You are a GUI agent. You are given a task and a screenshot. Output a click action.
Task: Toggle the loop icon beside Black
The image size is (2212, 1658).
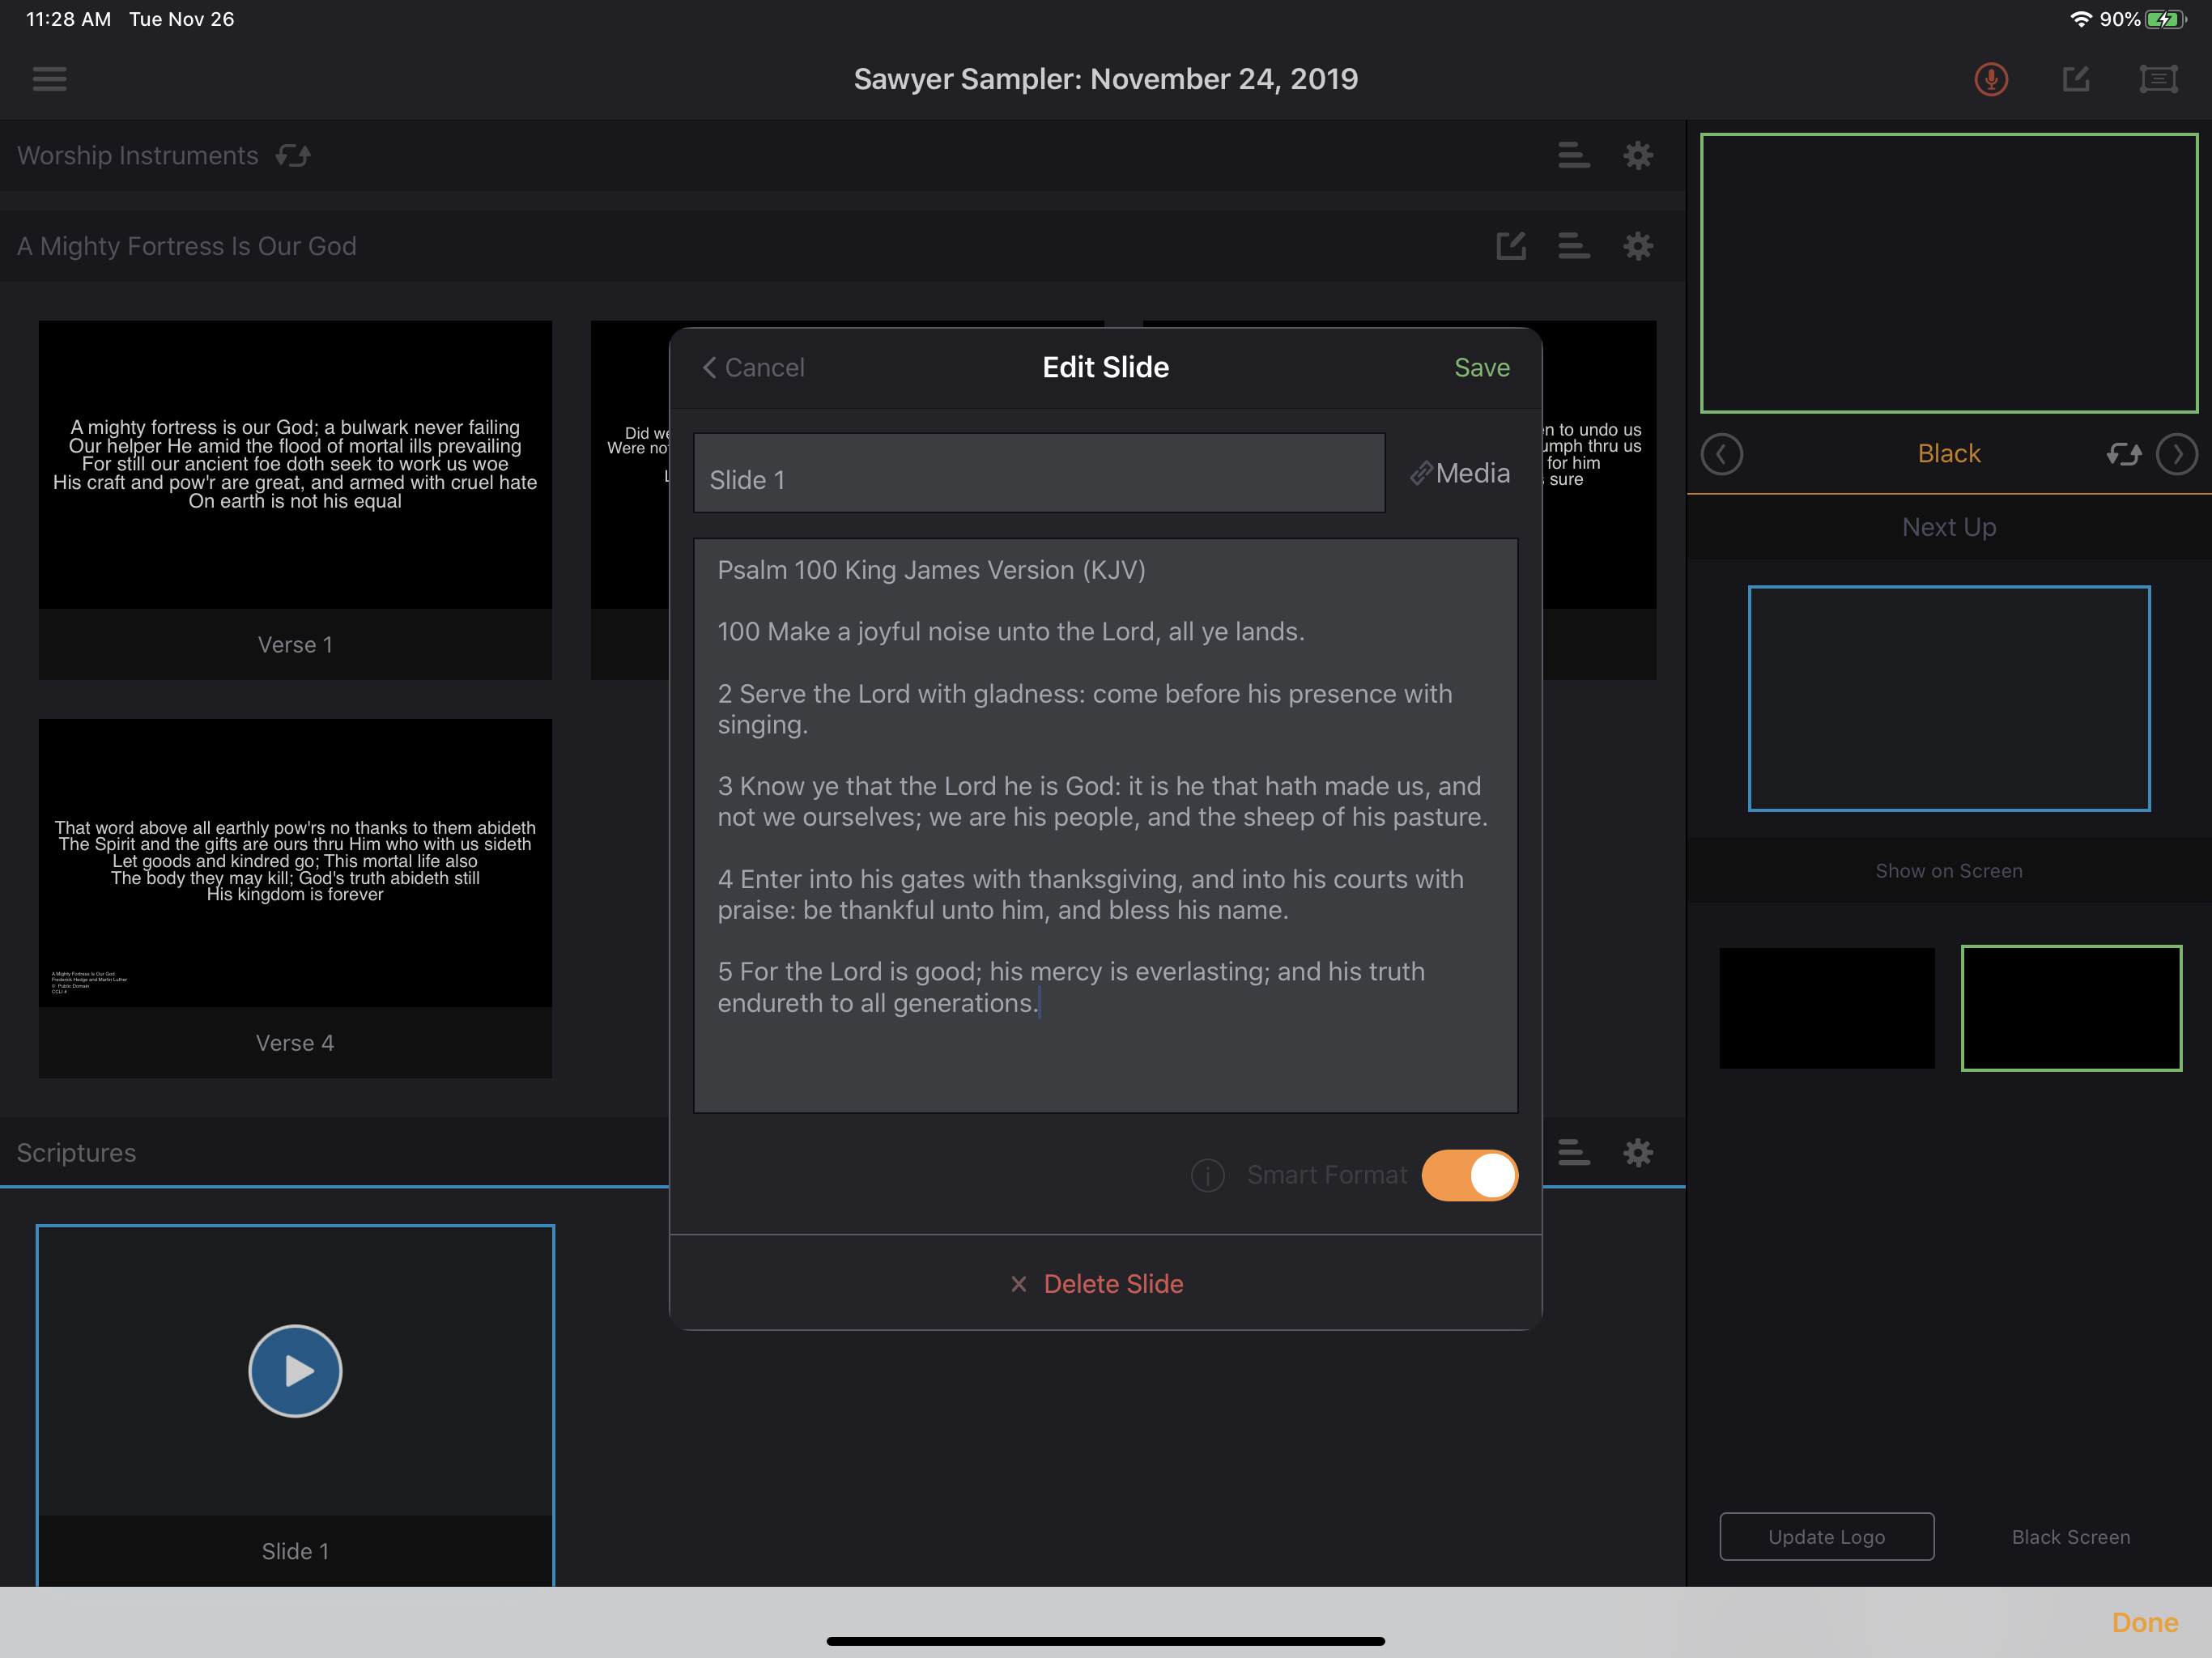tap(2123, 454)
